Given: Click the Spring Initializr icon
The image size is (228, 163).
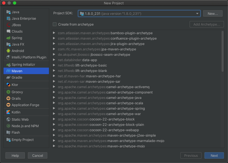Looking at the screenshot, I should pyautogui.click(x=8, y=65).
